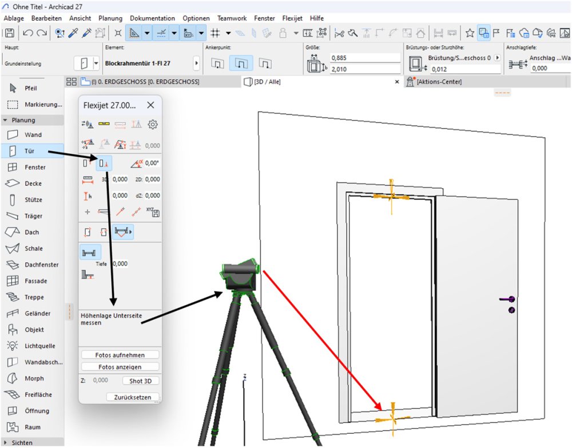Select the Treppe stair tool
This screenshot has height=448, width=572.
(32, 297)
